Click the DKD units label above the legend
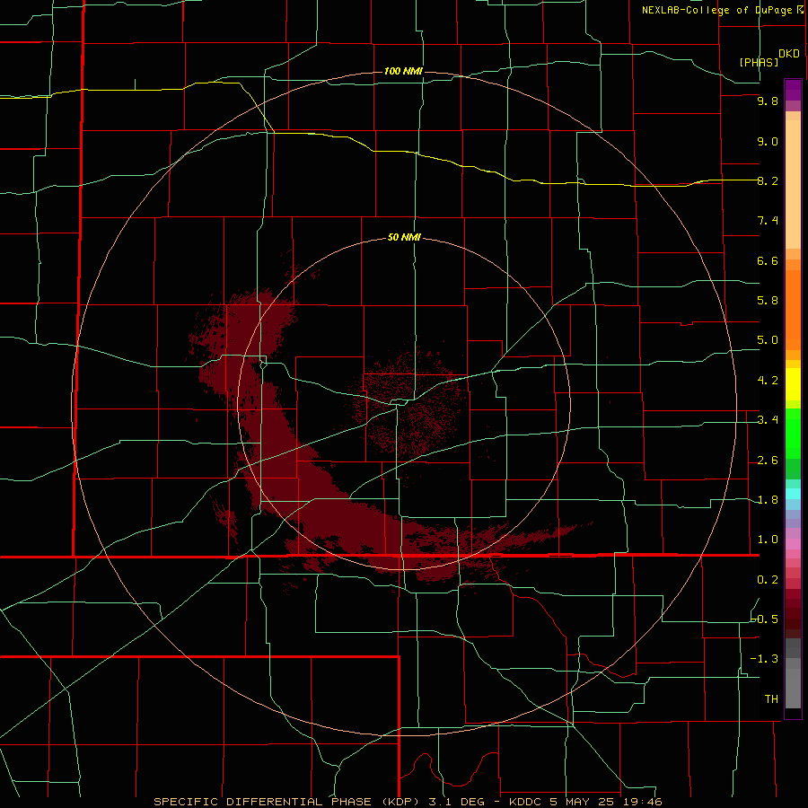Viewport: 808px width, 808px height. (x=789, y=54)
